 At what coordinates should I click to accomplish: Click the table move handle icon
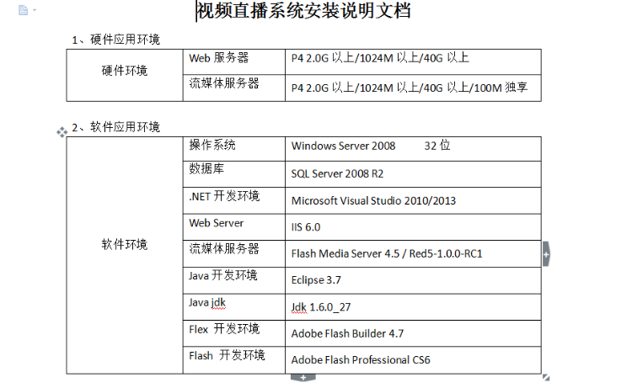(62, 132)
